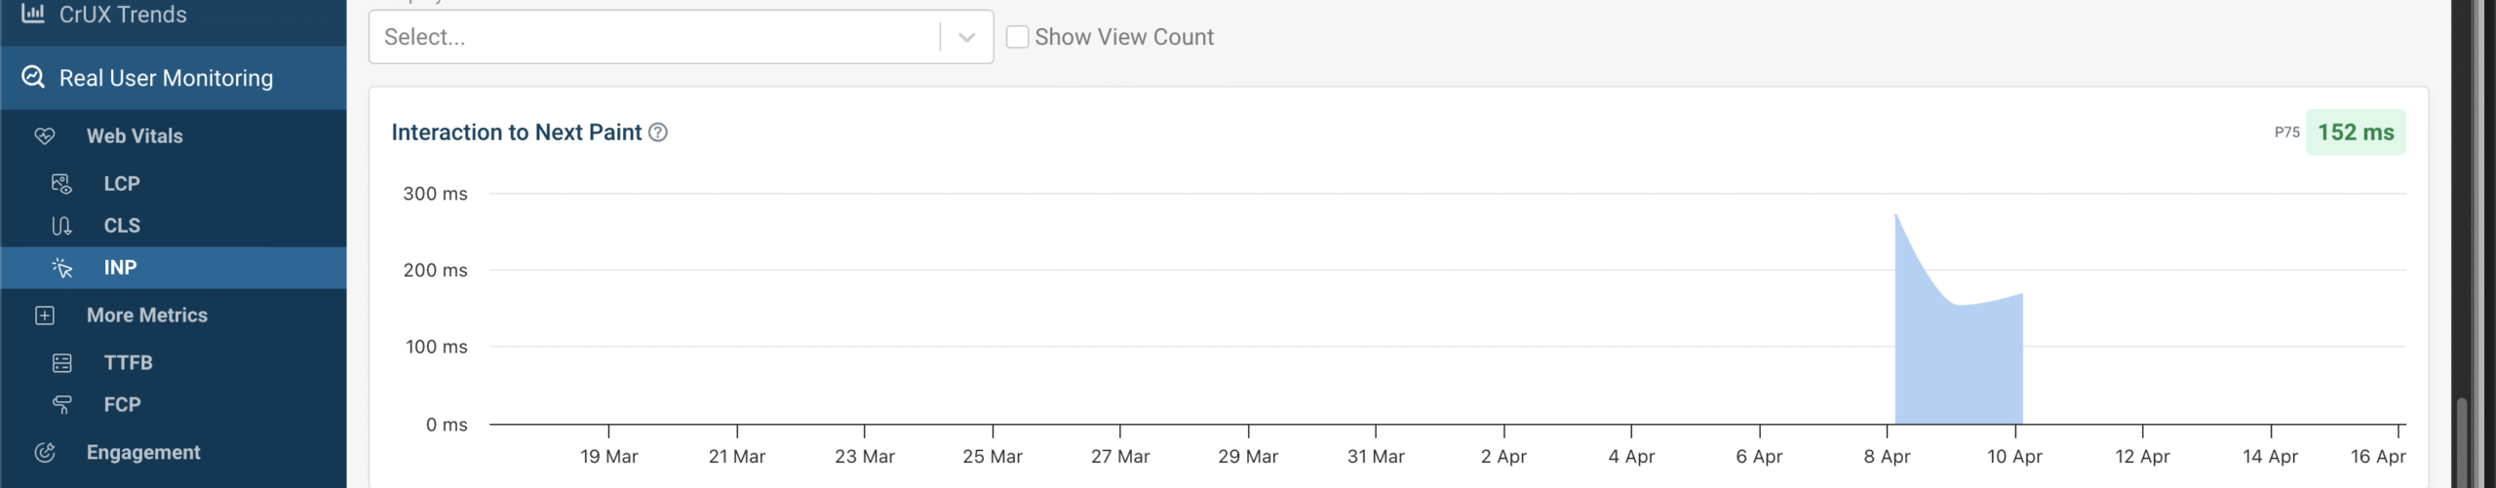This screenshot has width=2496, height=488.
Task: Enable the Show View Count checkbox
Action: pyautogui.click(x=1017, y=37)
